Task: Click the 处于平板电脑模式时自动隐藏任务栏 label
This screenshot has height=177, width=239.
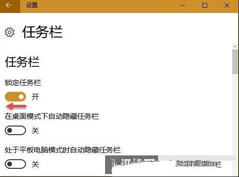Action: pyautogui.click(x=63, y=150)
